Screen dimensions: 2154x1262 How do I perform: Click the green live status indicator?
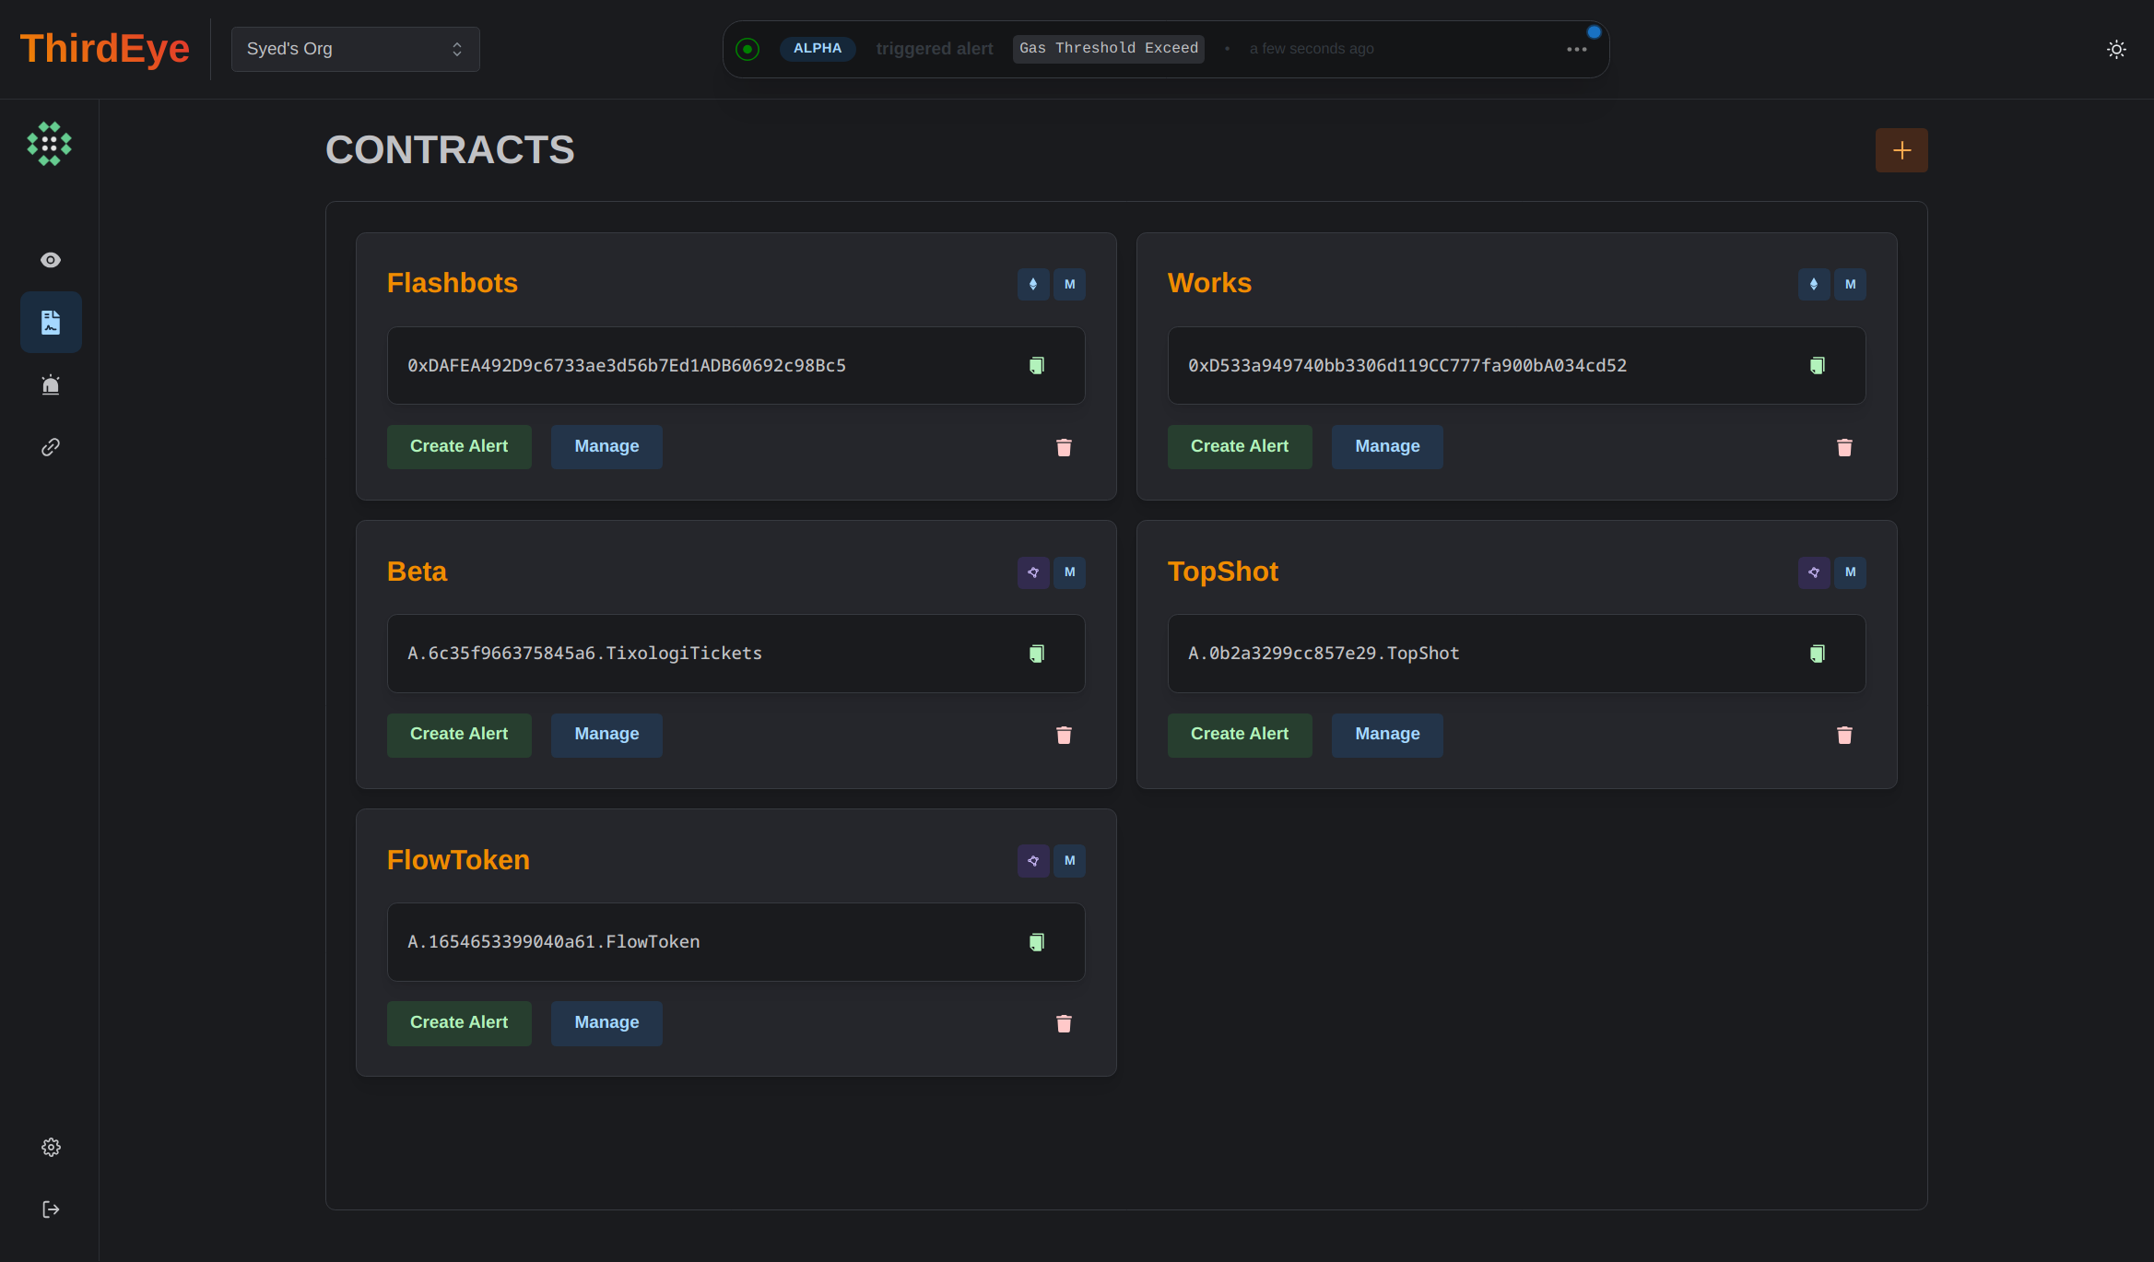(747, 49)
